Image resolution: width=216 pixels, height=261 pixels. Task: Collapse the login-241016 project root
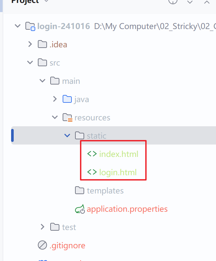tap(18, 26)
